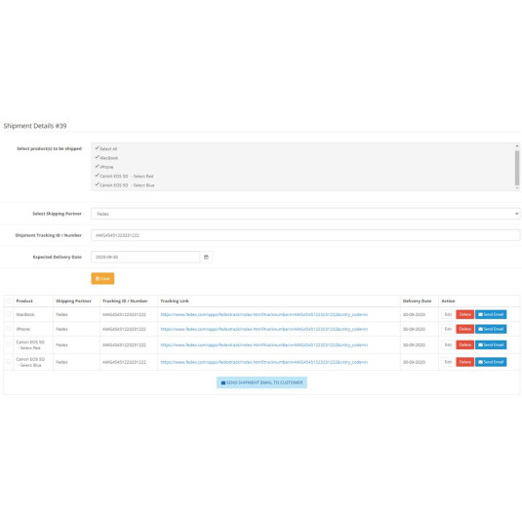Click Edit for the MacBook row
The width and height of the screenshot is (522, 522).
click(448, 314)
